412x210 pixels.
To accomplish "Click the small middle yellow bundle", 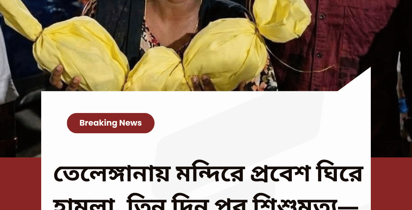I will 155,70.
